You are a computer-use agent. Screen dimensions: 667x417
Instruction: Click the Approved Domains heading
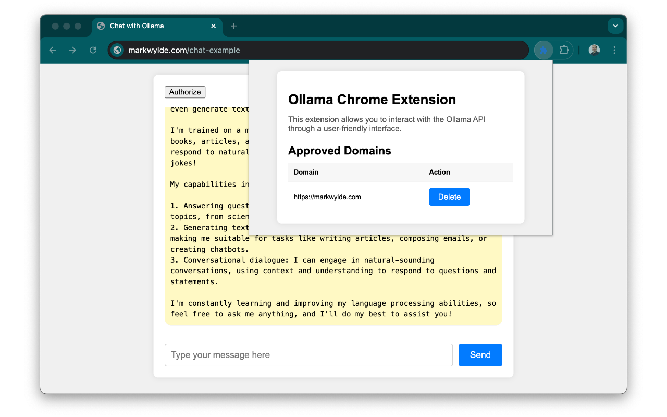pyautogui.click(x=340, y=151)
